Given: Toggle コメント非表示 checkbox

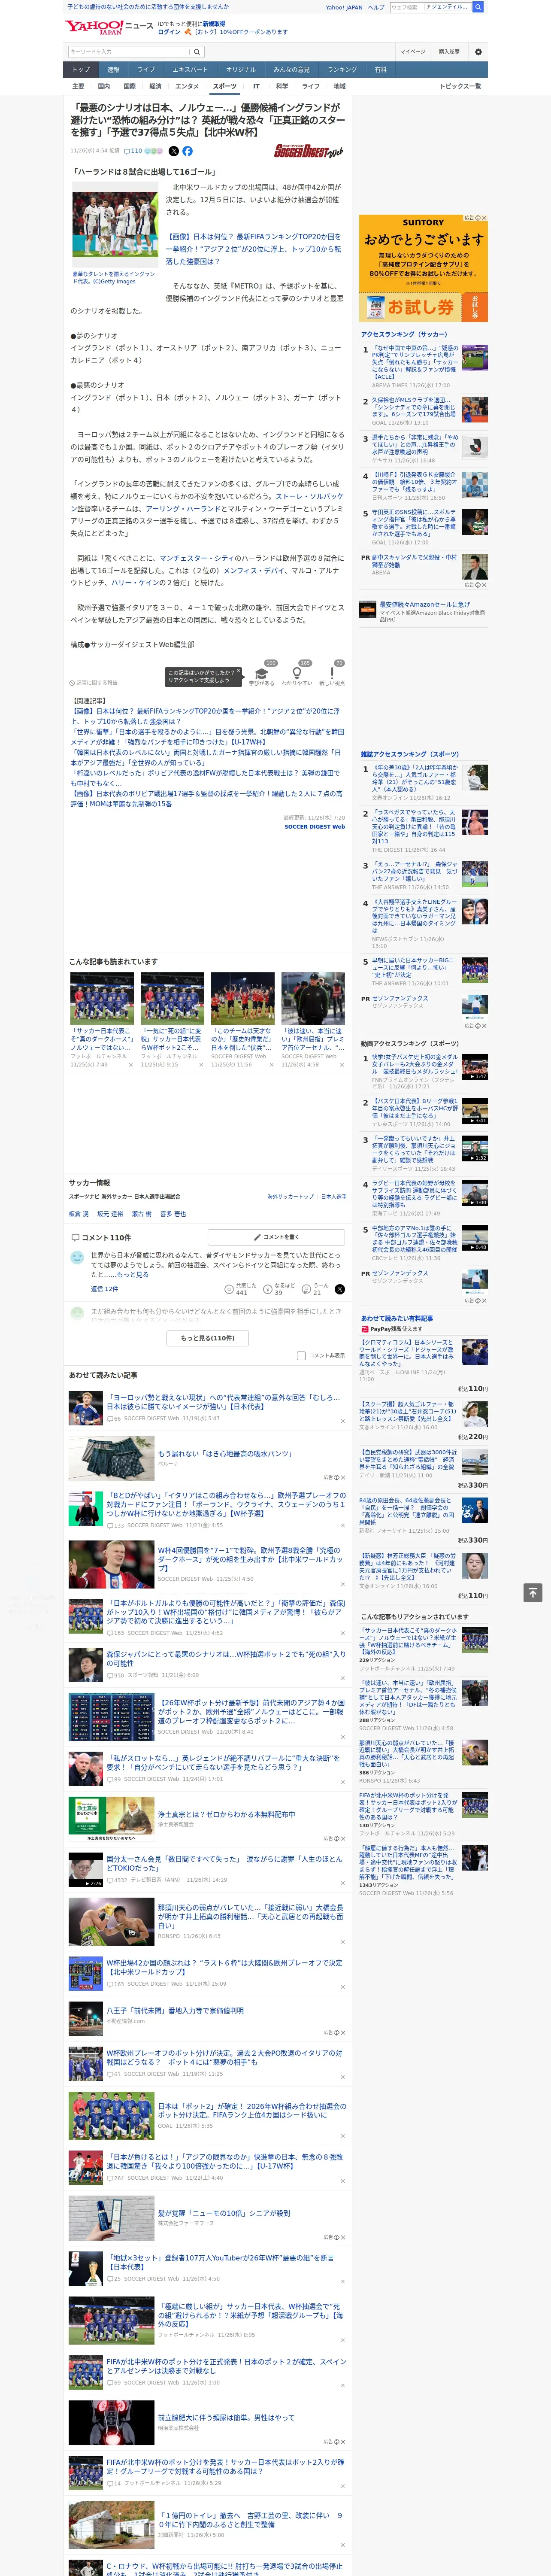Looking at the screenshot, I should (301, 1356).
